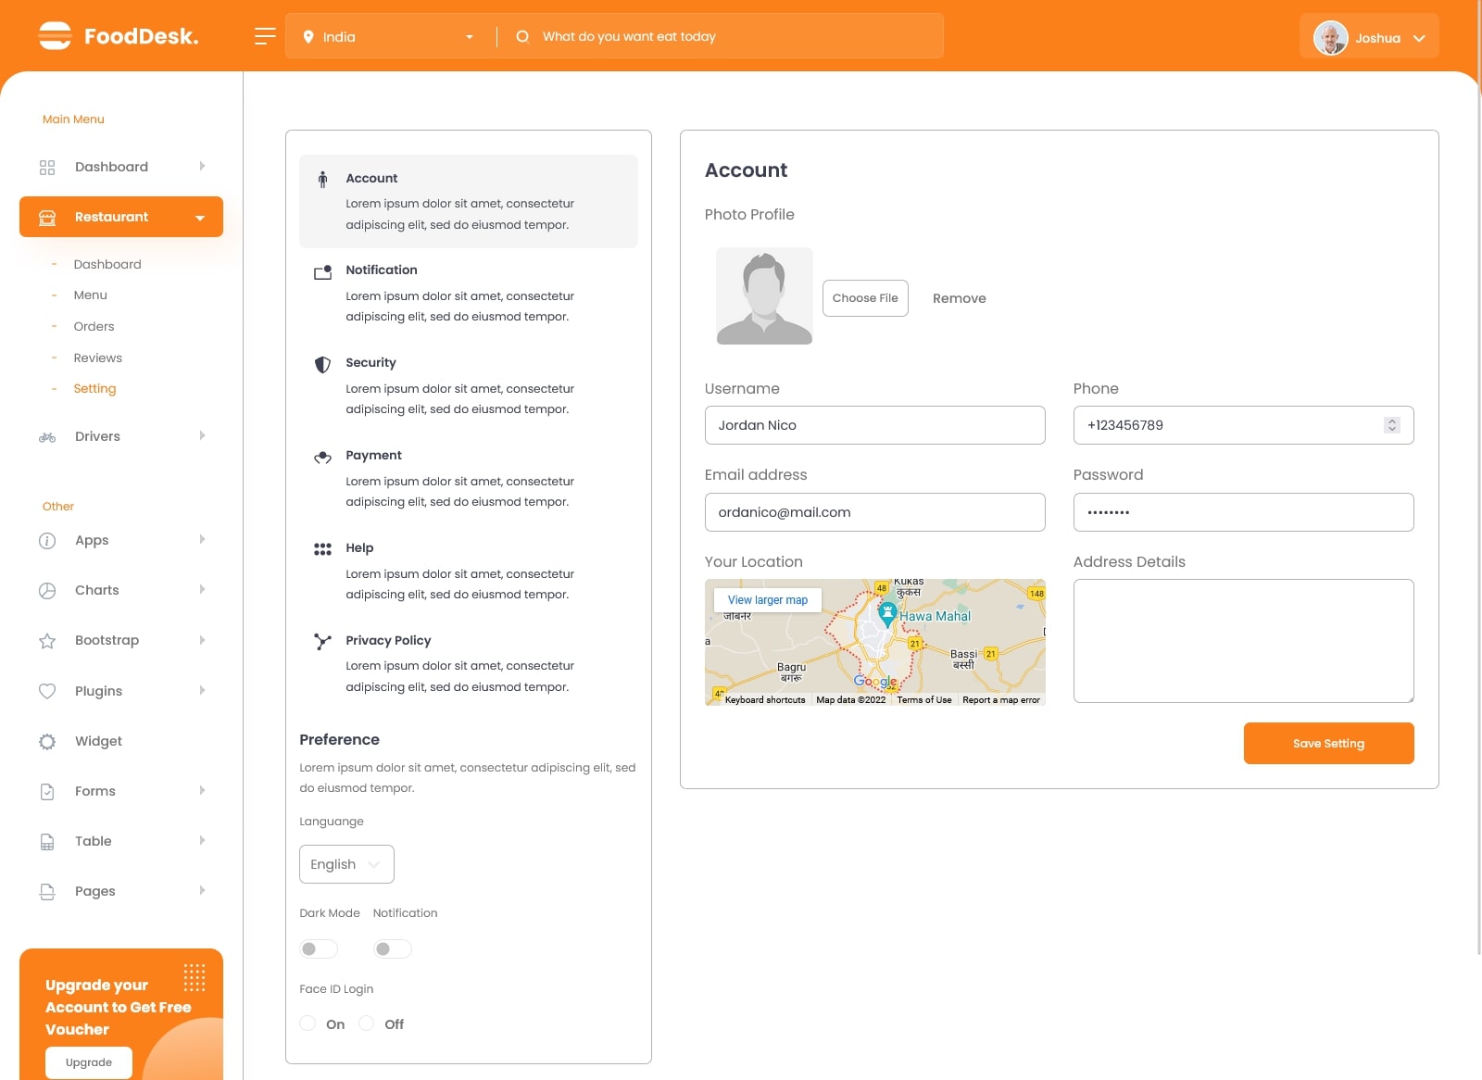The image size is (1482, 1080).
Task: Open the India location dropdown
Action: click(389, 37)
